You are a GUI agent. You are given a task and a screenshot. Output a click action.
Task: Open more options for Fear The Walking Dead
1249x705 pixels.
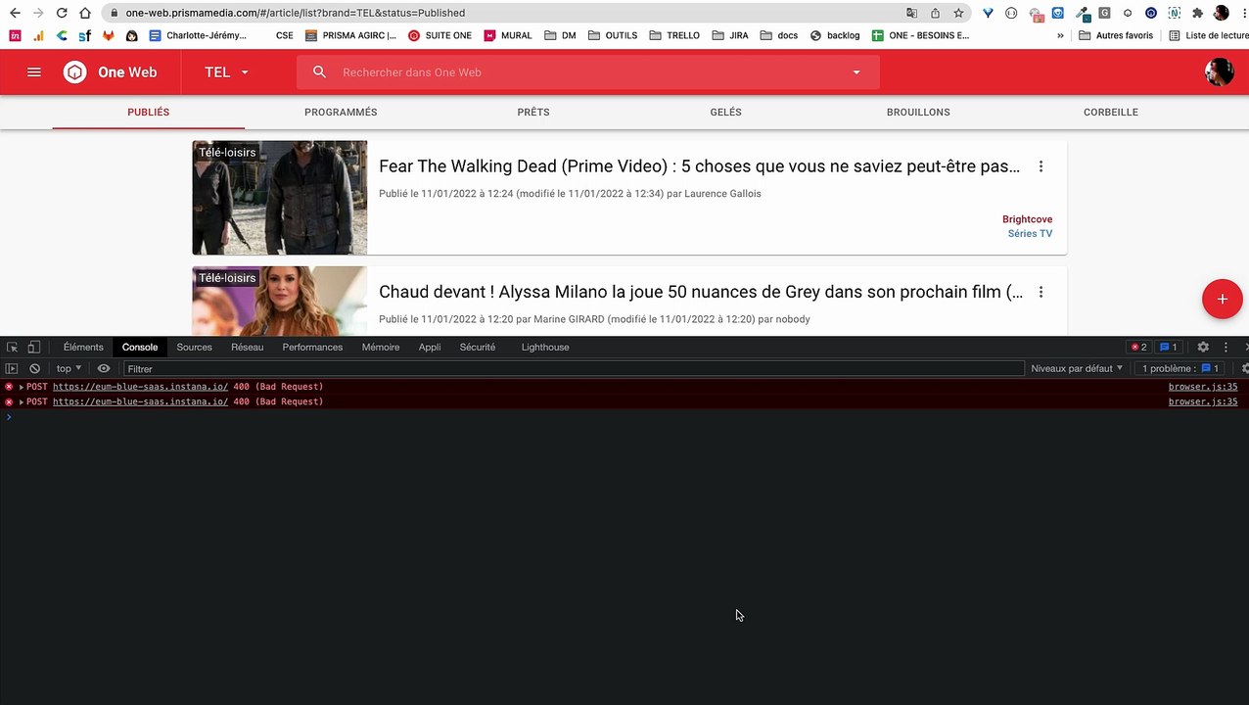[x=1041, y=166]
